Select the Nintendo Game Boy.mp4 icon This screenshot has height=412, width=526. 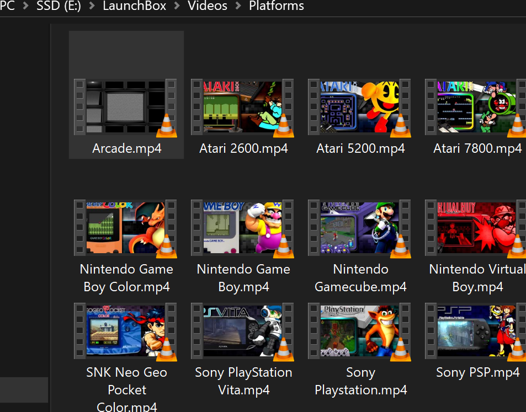[x=242, y=228]
